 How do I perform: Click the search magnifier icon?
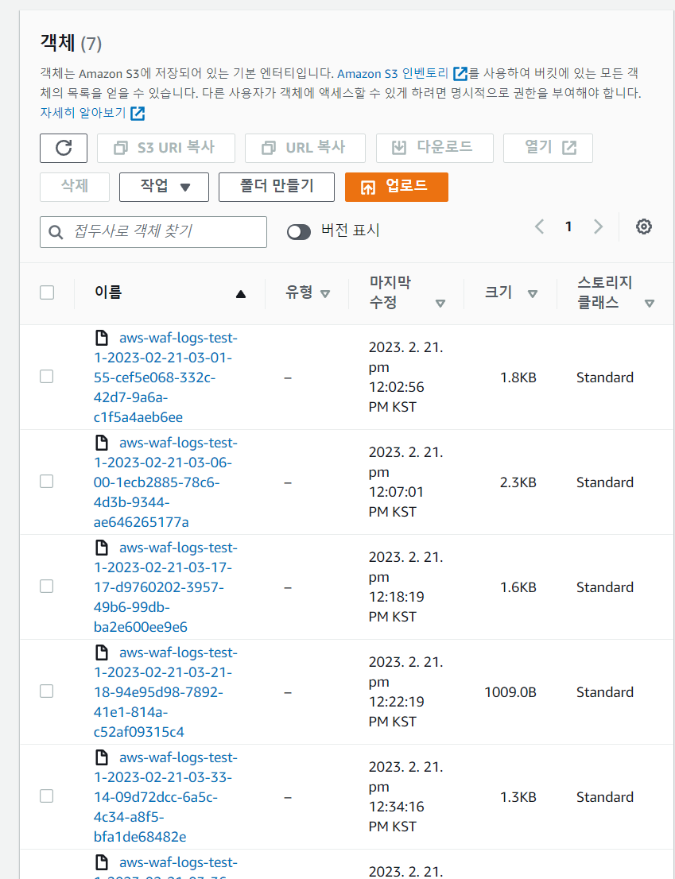[x=56, y=232]
